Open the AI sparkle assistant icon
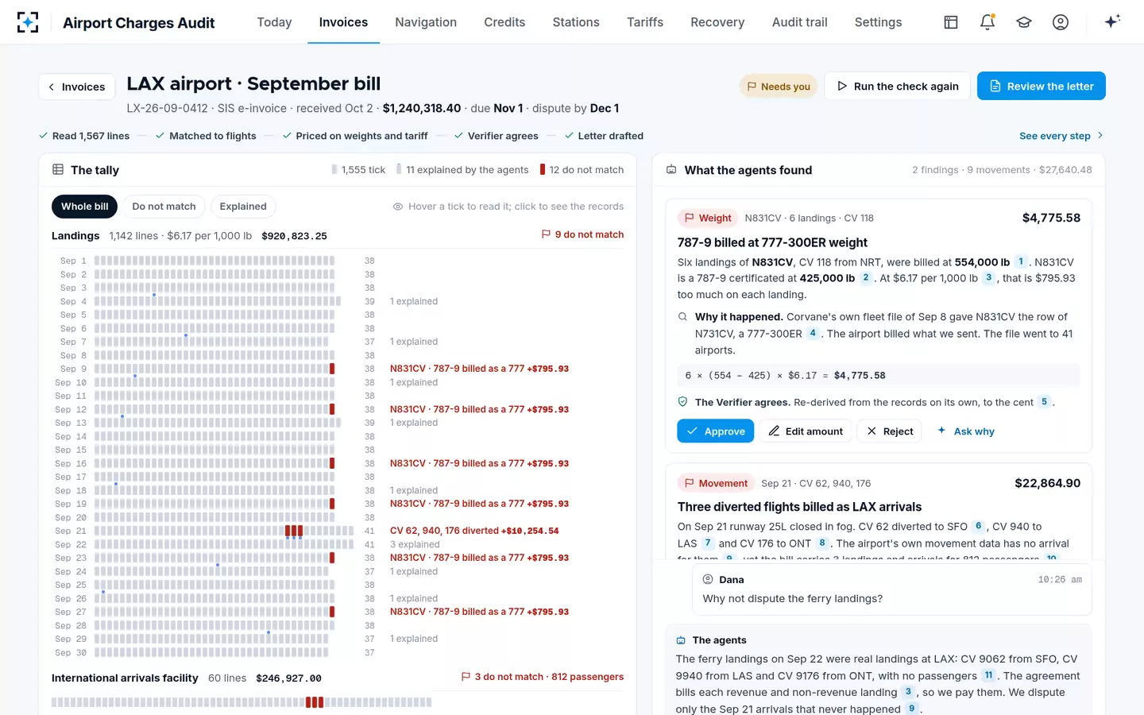Image resolution: width=1144 pixels, height=715 pixels. click(1112, 21)
